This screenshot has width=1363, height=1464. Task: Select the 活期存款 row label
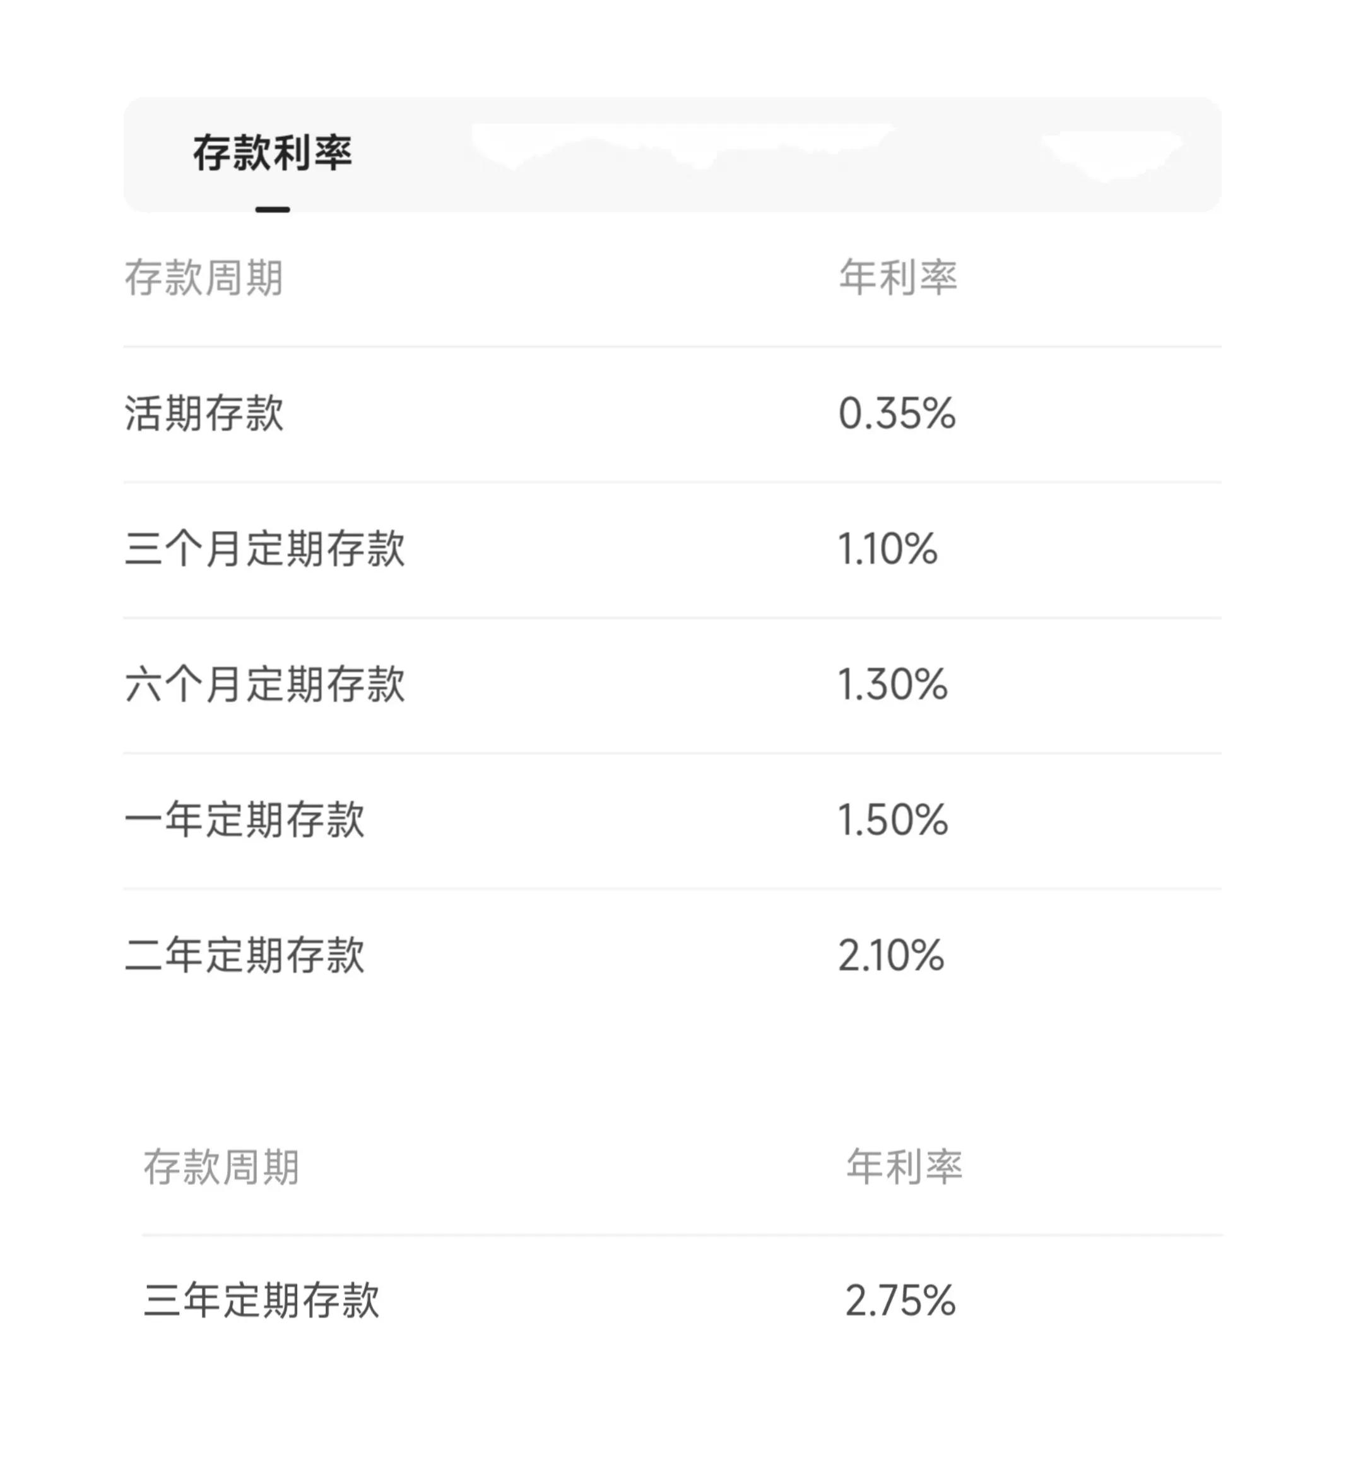204,412
